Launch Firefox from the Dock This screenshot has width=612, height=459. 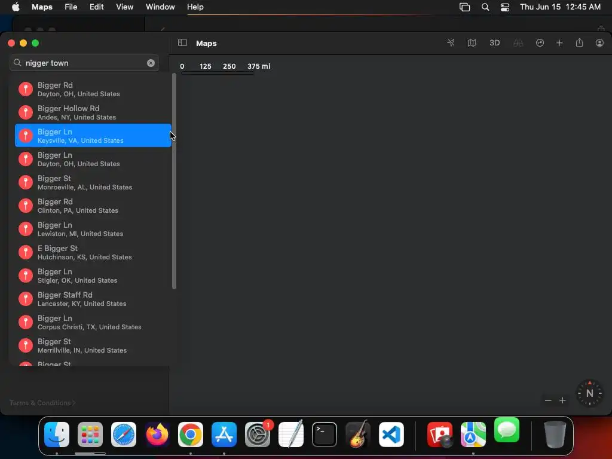click(157, 434)
